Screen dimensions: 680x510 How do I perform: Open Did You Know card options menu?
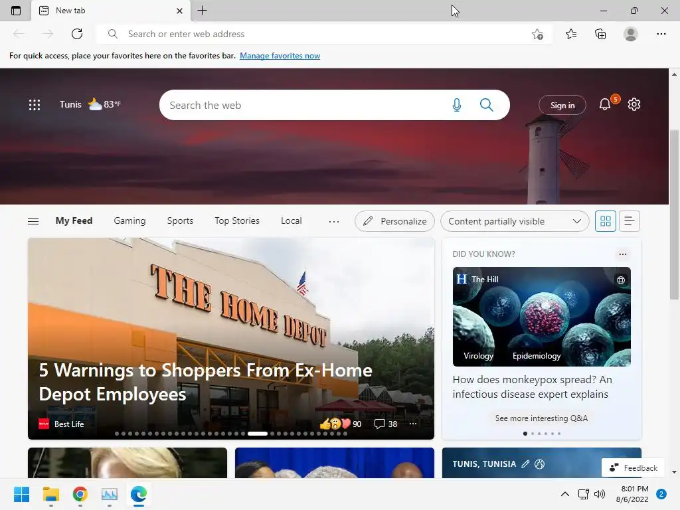pos(623,254)
